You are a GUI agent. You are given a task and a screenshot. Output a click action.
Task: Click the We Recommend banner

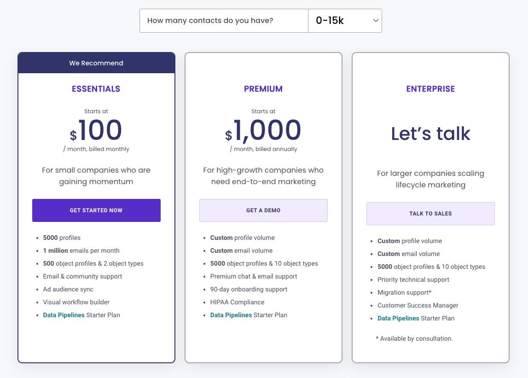coord(96,63)
